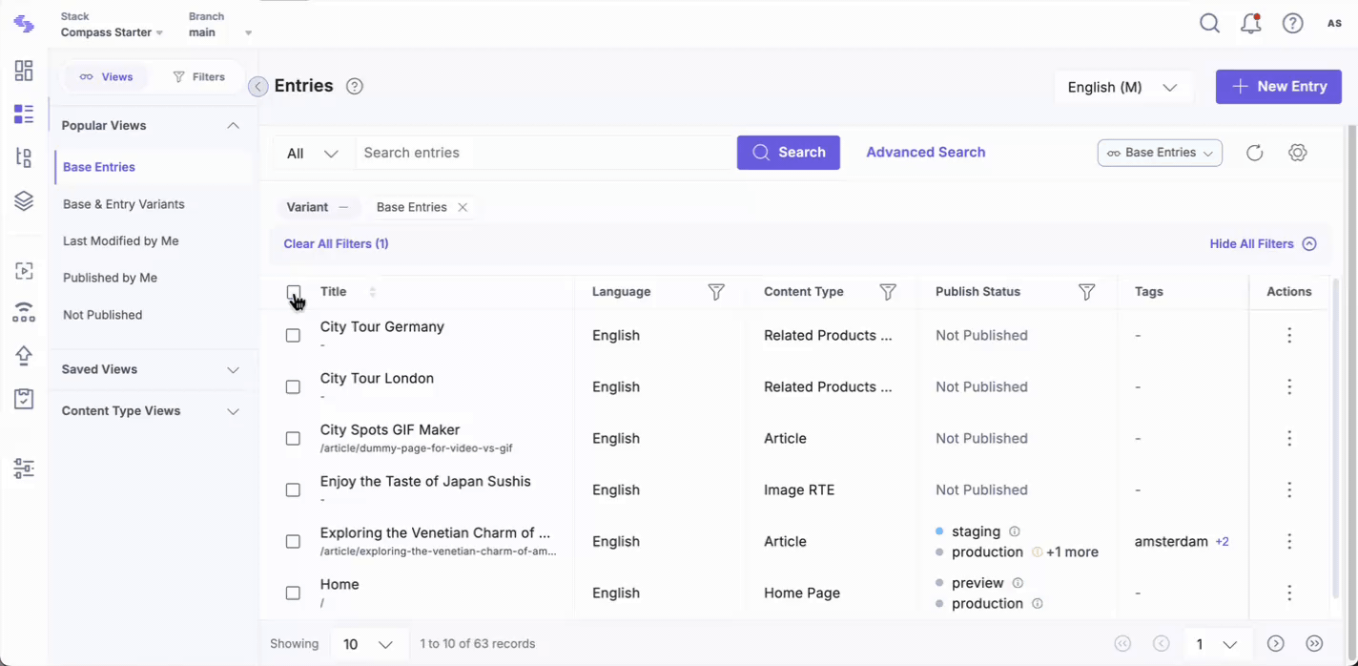This screenshot has width=1358, height=666.
Task: Select the City Tour Germany checkbox
Action: (293, 336)
